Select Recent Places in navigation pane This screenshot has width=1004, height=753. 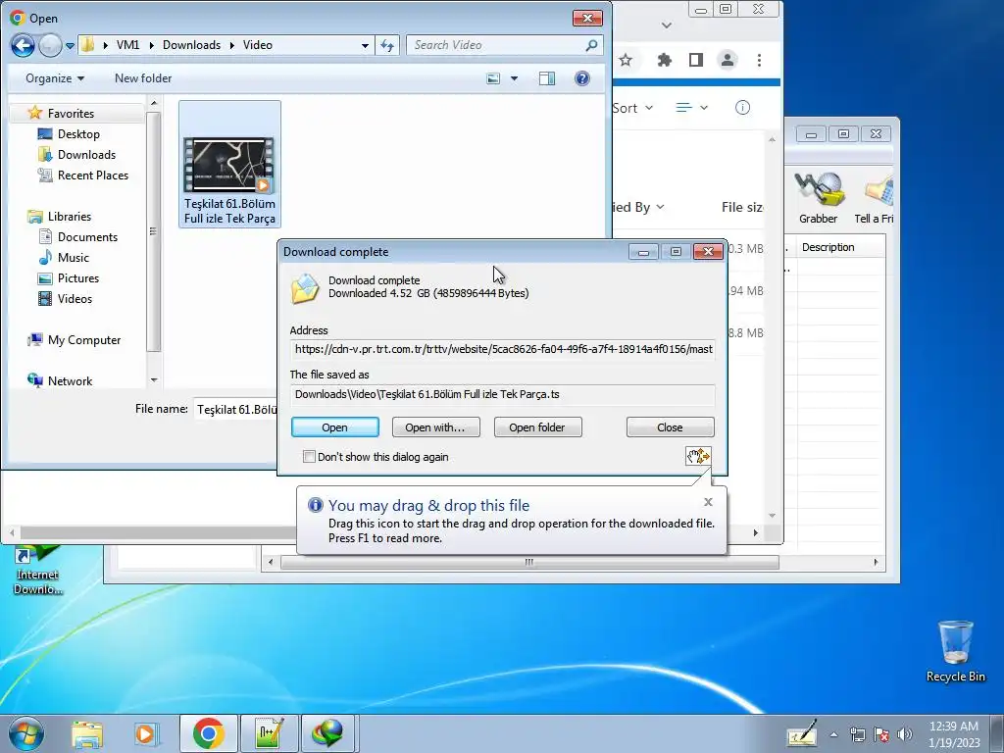[x=92, y=175]
